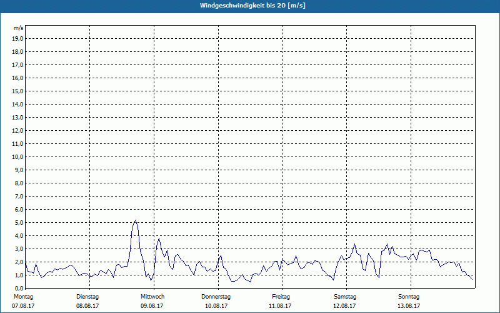Screen dimensions: 500x313
Task: Click the 18,0 axis label
Action: click(x=18, y=52)
